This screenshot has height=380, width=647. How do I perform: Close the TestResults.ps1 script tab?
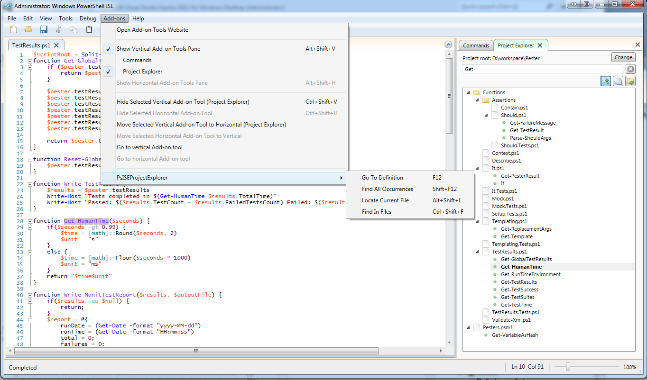(56, 45)
